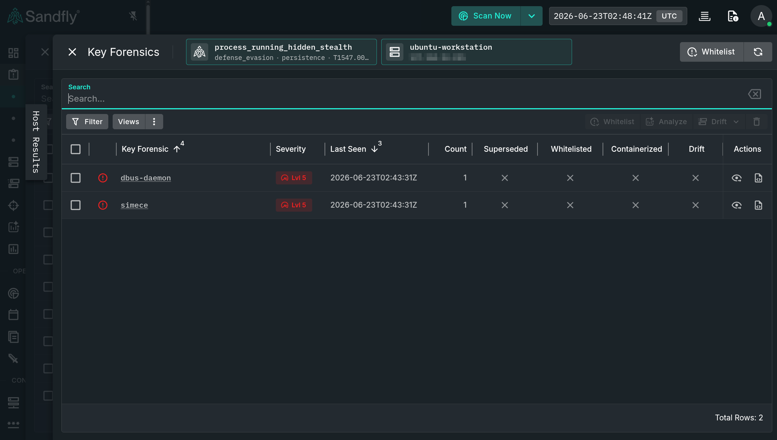
Task: Clear search with the backspace icon
Action: pos(754,94)
